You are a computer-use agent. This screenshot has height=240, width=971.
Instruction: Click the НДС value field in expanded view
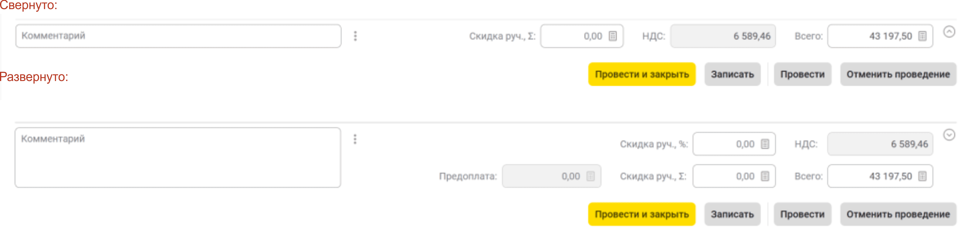point(880,144)
